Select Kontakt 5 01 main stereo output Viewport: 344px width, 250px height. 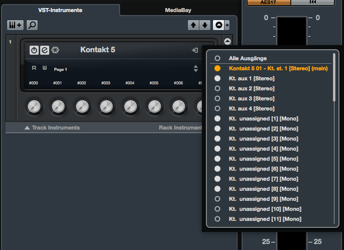coord(271,68)
